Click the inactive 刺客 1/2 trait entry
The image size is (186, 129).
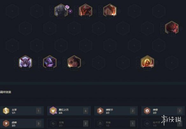pos(116,124)
